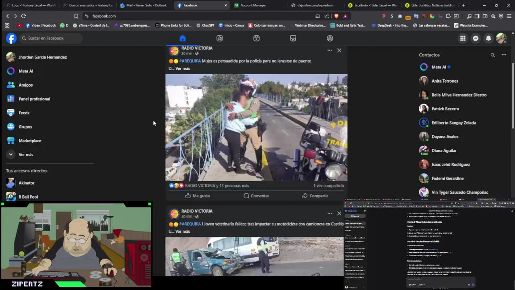The height and width of the screenshot is (290, 515).
Task: Open the Inicio - Canva bookmark
Action: [231, 25]
